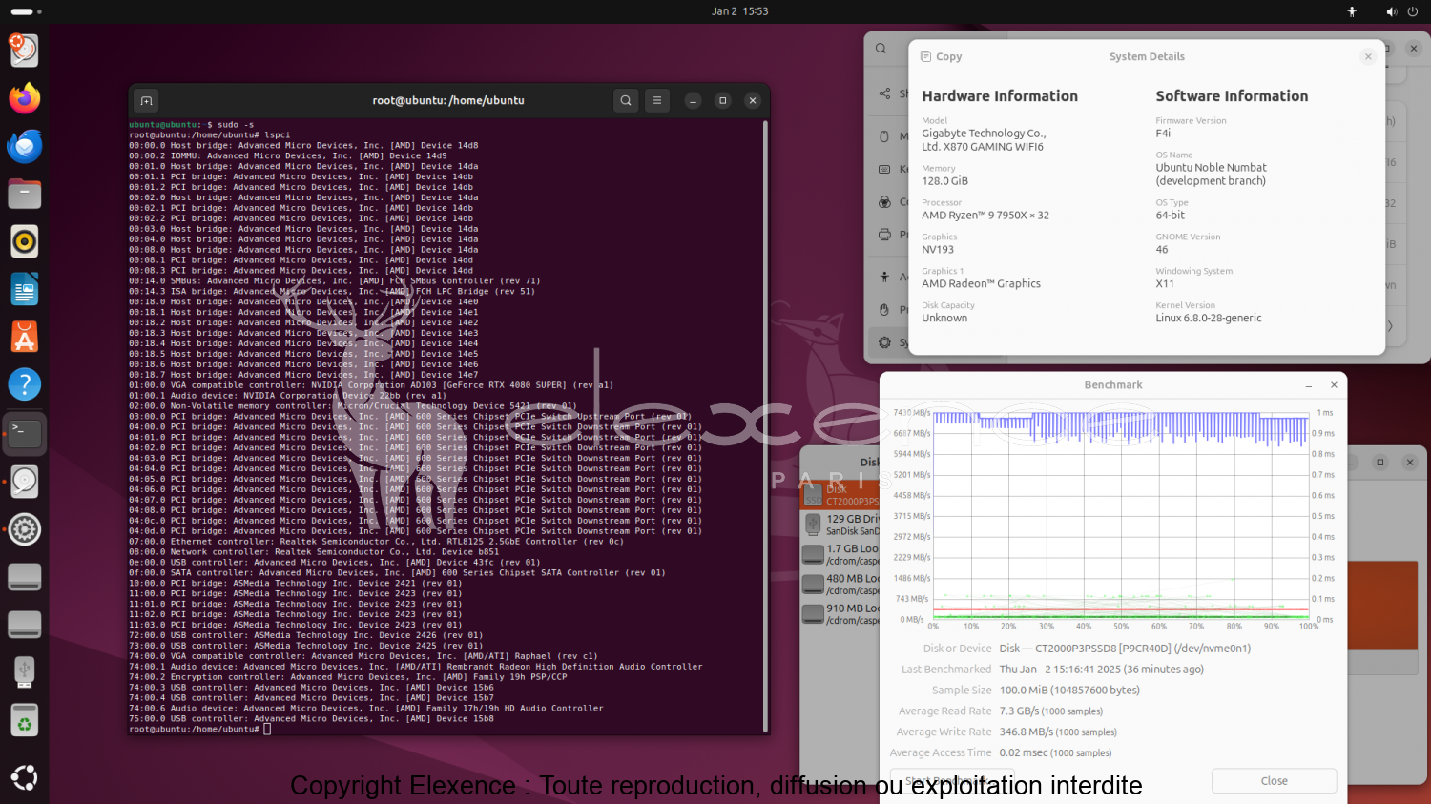Click the Sample Size 100.0 MiB value
The image size is (1431, 804).
(x=1069, y=690)
